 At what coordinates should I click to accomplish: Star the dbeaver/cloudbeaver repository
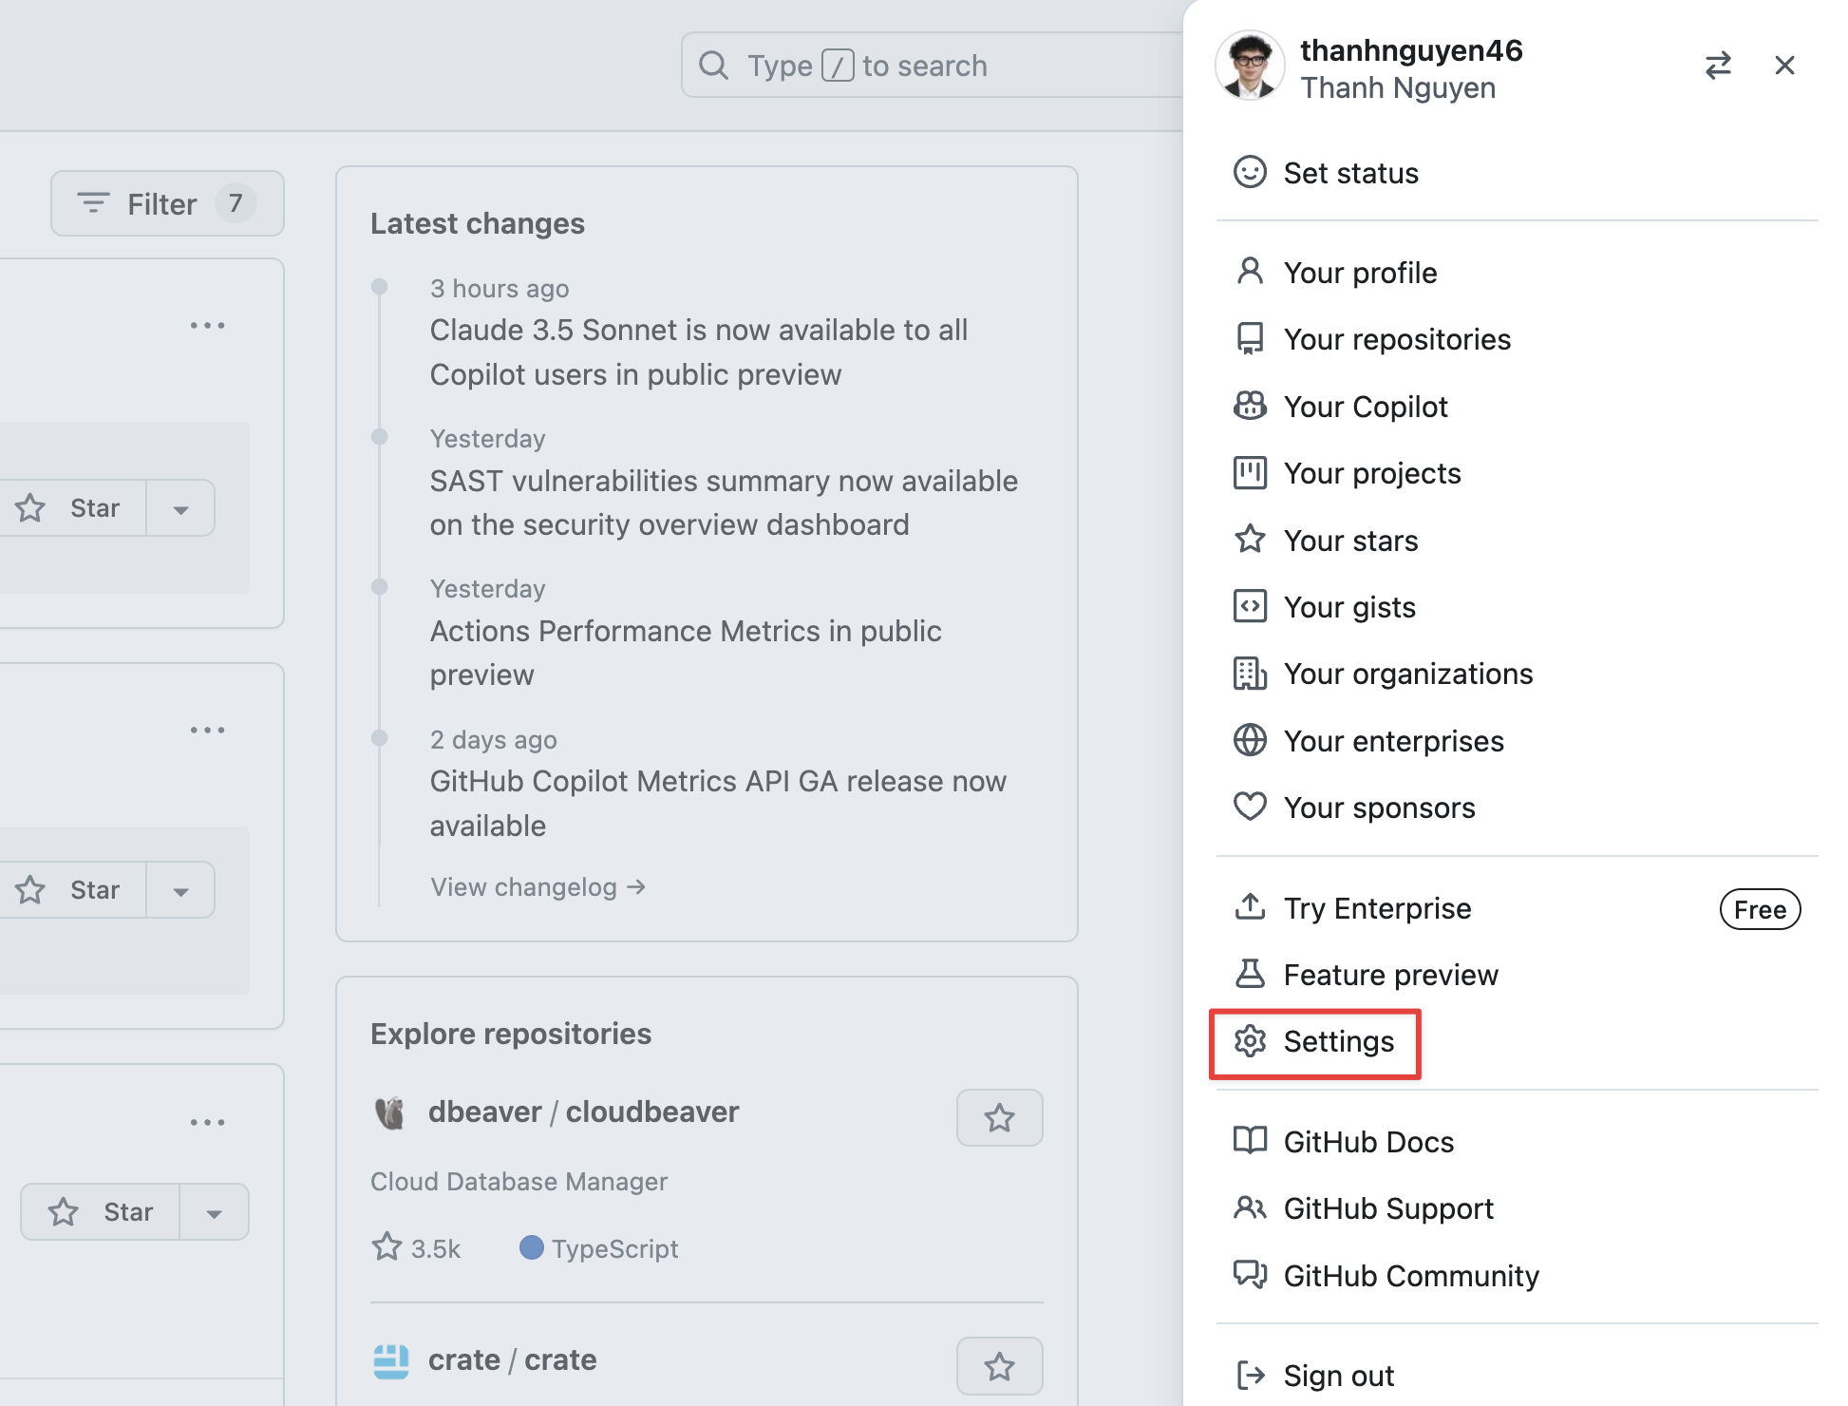[999, 1118]
